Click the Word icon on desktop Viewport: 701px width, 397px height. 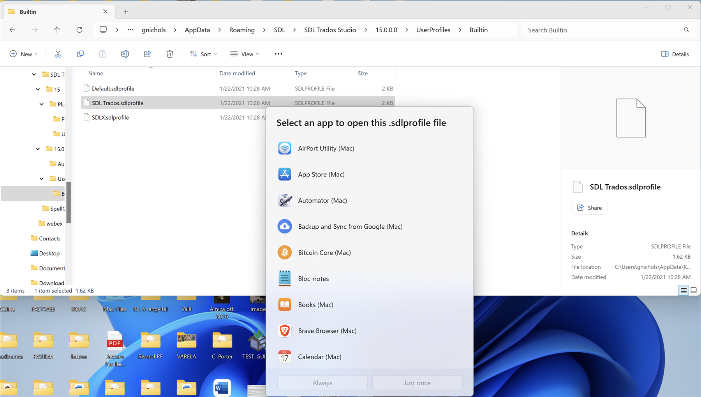point(222,388)
